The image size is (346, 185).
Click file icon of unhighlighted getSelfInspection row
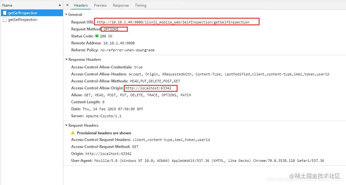(5, 20)
